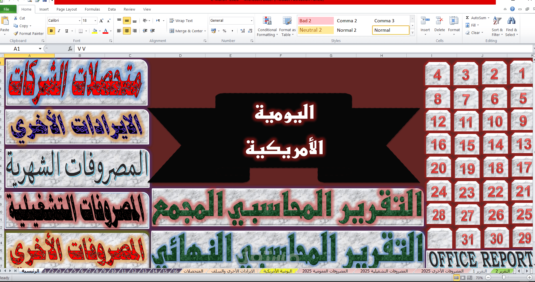This screenshot has width=535, height=282.
Task: Open the font size dropdown
Action: (95, 21)
